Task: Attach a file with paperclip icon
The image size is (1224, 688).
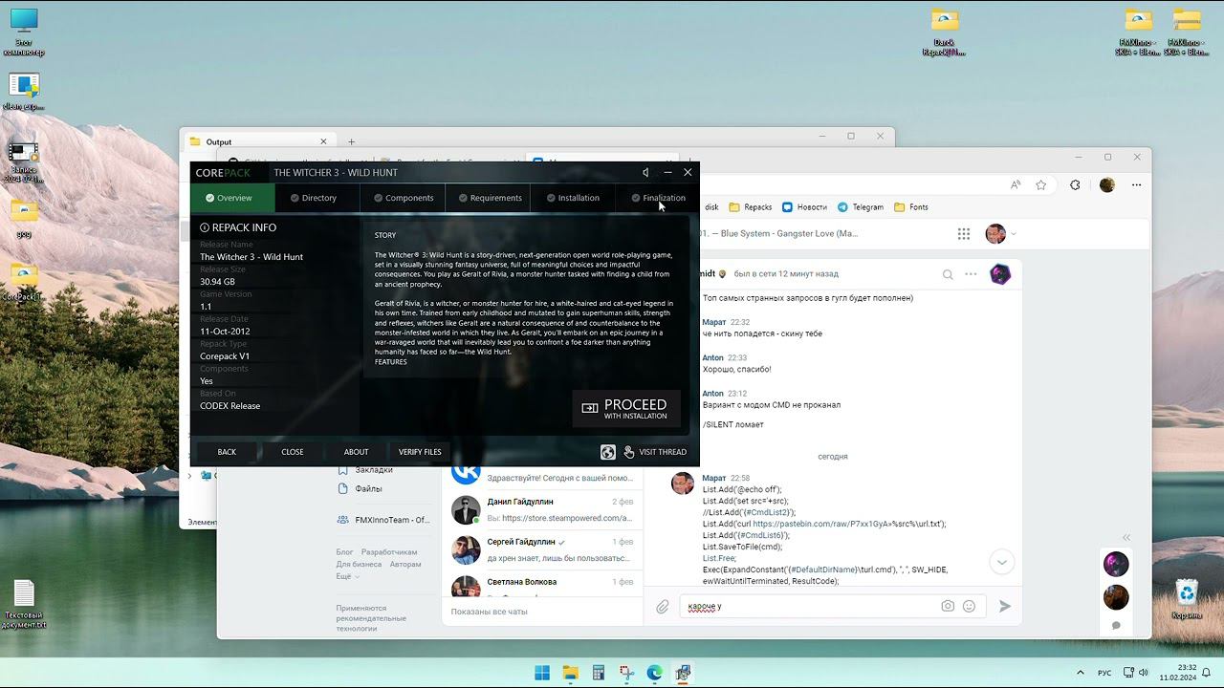Action: (662, 606)
